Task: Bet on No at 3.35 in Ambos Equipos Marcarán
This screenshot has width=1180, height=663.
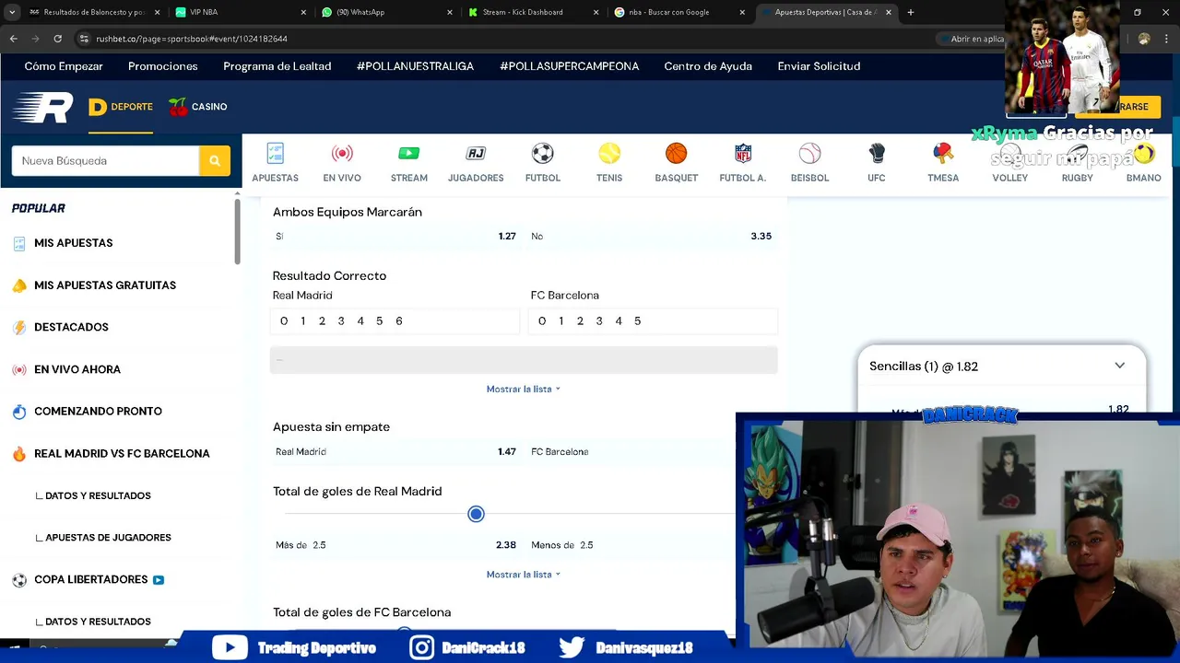Action: coord(652,237)
